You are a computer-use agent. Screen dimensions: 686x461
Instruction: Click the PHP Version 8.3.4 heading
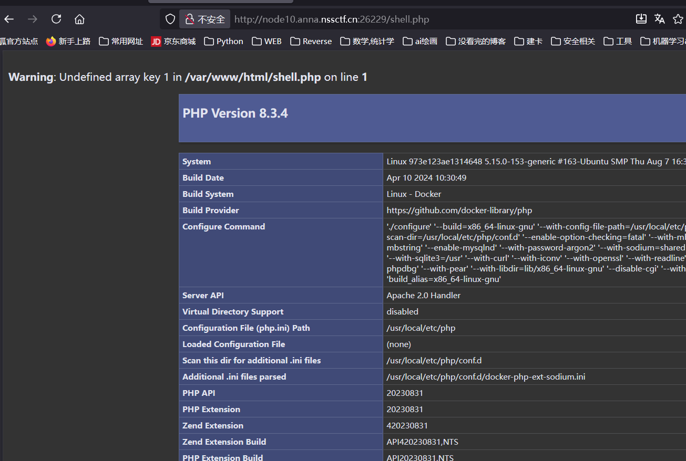(235, 113)
